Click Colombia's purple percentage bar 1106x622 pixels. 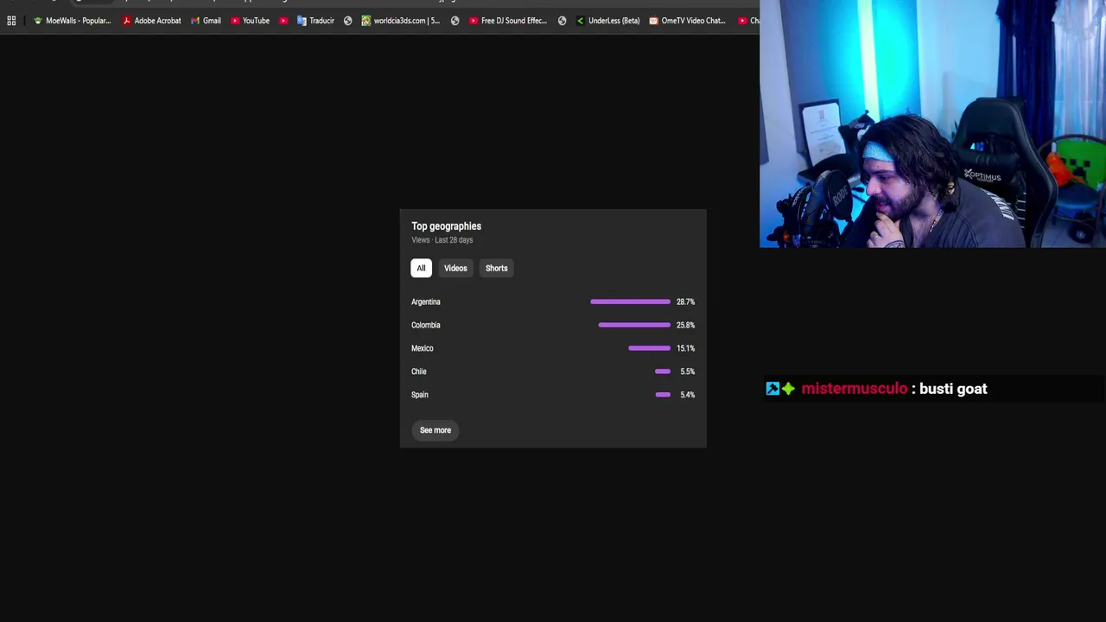click(x=634, y=325)
